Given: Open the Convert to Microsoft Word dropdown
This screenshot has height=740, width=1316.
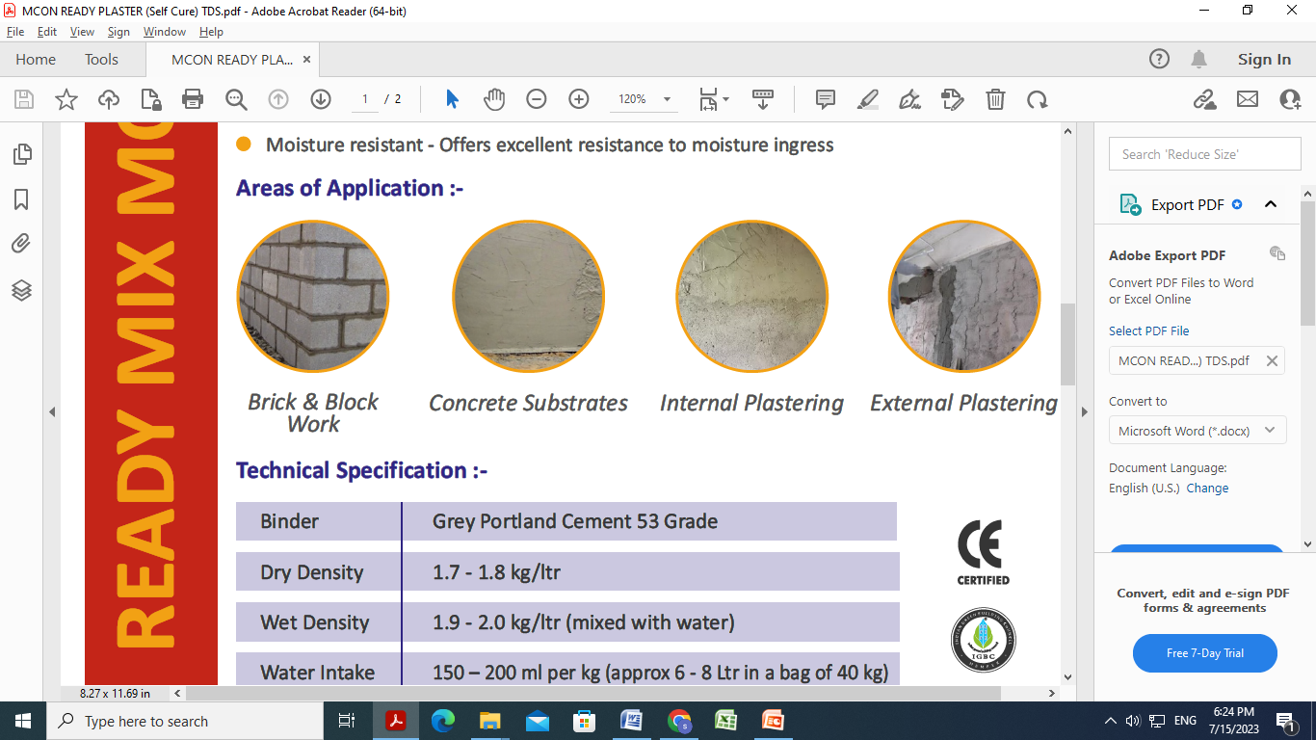Looking at the screenshot, I should pyautogui.click(x=1198, y=431).
